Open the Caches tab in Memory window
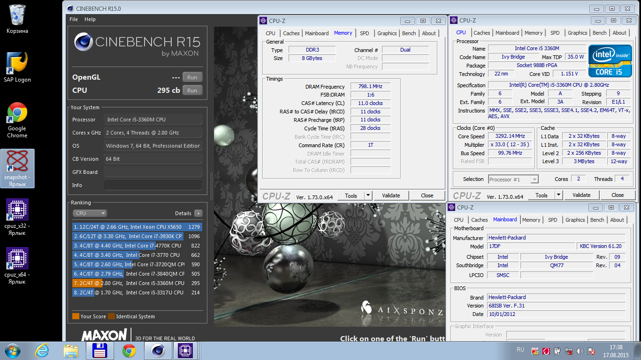641x360 pixels. coord(291,33)
